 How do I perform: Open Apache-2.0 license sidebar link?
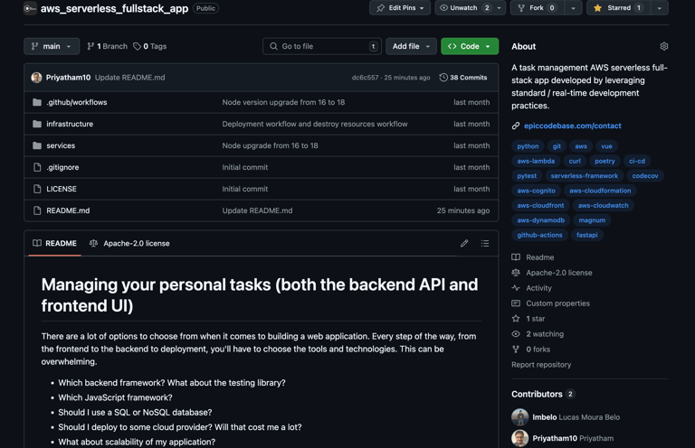(552, 273)
